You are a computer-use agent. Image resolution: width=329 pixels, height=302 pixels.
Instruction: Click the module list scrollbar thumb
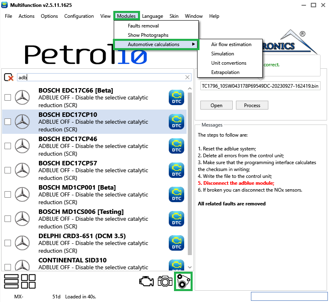190,174
